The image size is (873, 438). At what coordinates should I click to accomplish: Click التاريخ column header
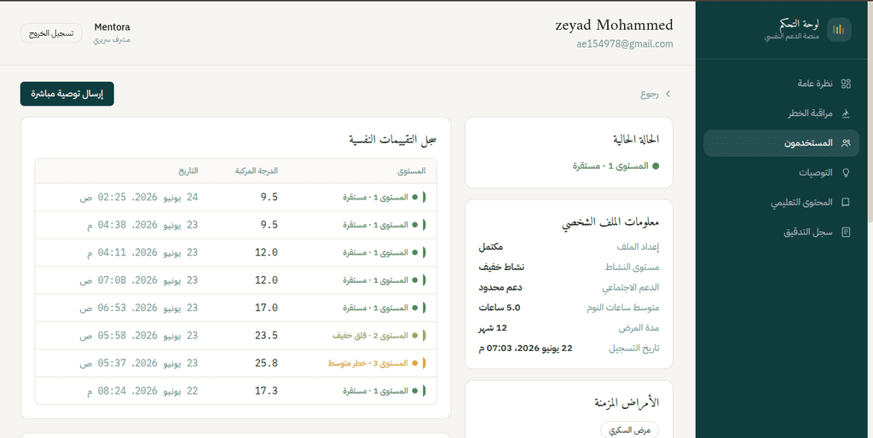pos(188,171)
